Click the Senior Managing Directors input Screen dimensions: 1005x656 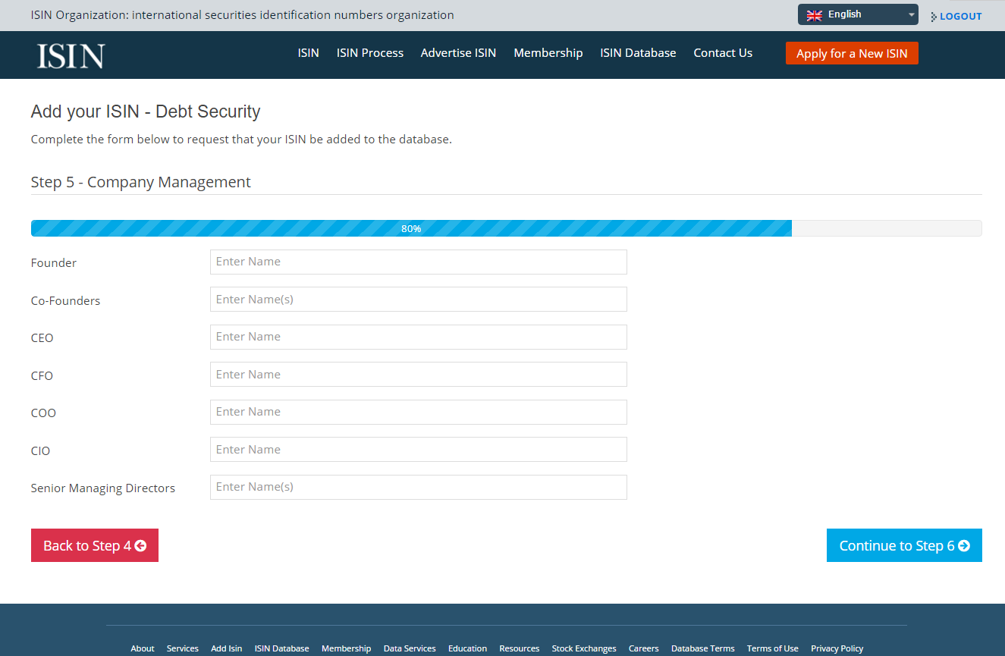418,487
